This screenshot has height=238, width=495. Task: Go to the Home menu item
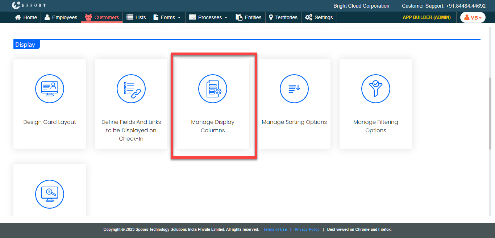tap(26, 17)
